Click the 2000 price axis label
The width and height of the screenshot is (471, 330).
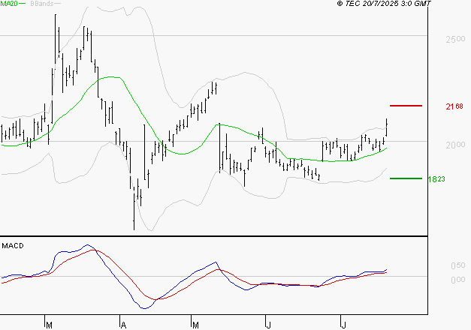(x=455, y=145)
